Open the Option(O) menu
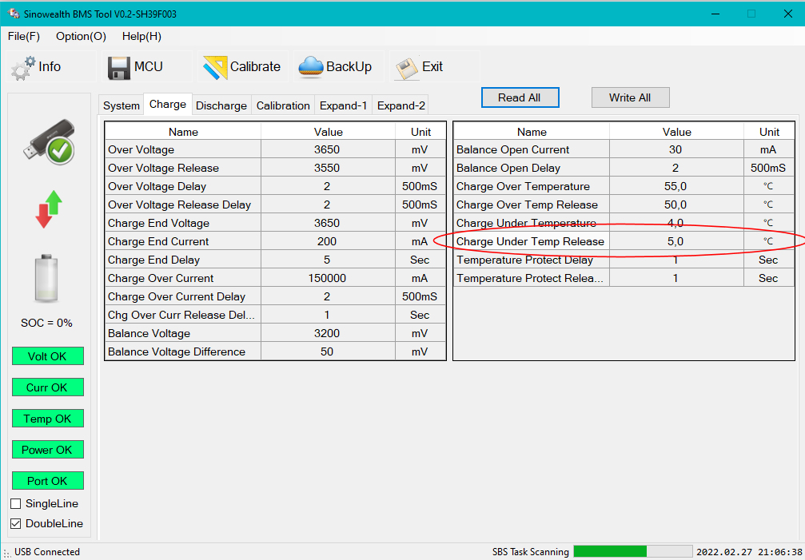 coord(81,36)
